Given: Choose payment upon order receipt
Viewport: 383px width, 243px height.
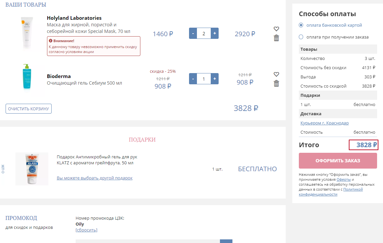Looking at the screenshot, I should tap(301, 37).
